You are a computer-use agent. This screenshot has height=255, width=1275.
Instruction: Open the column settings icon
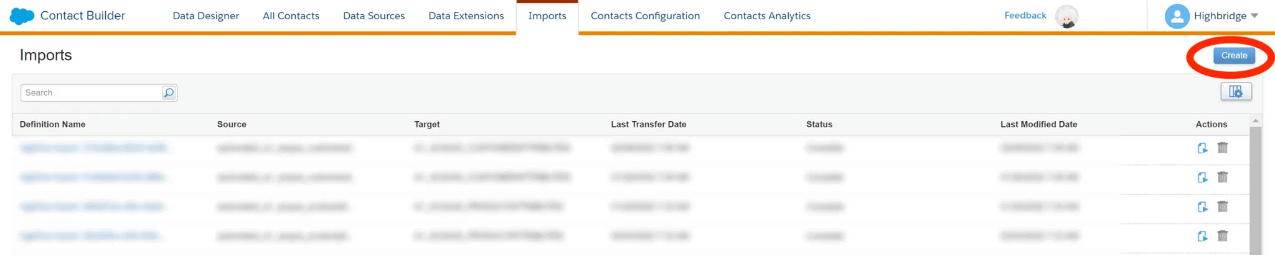(x=1236, y=92)
